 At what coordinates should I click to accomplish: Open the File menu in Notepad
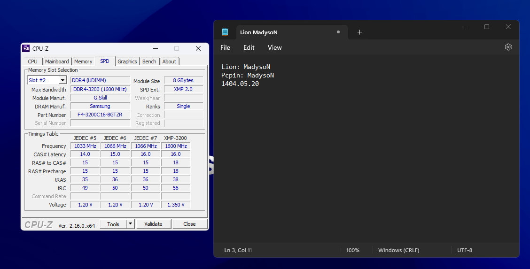click(225, 47)
